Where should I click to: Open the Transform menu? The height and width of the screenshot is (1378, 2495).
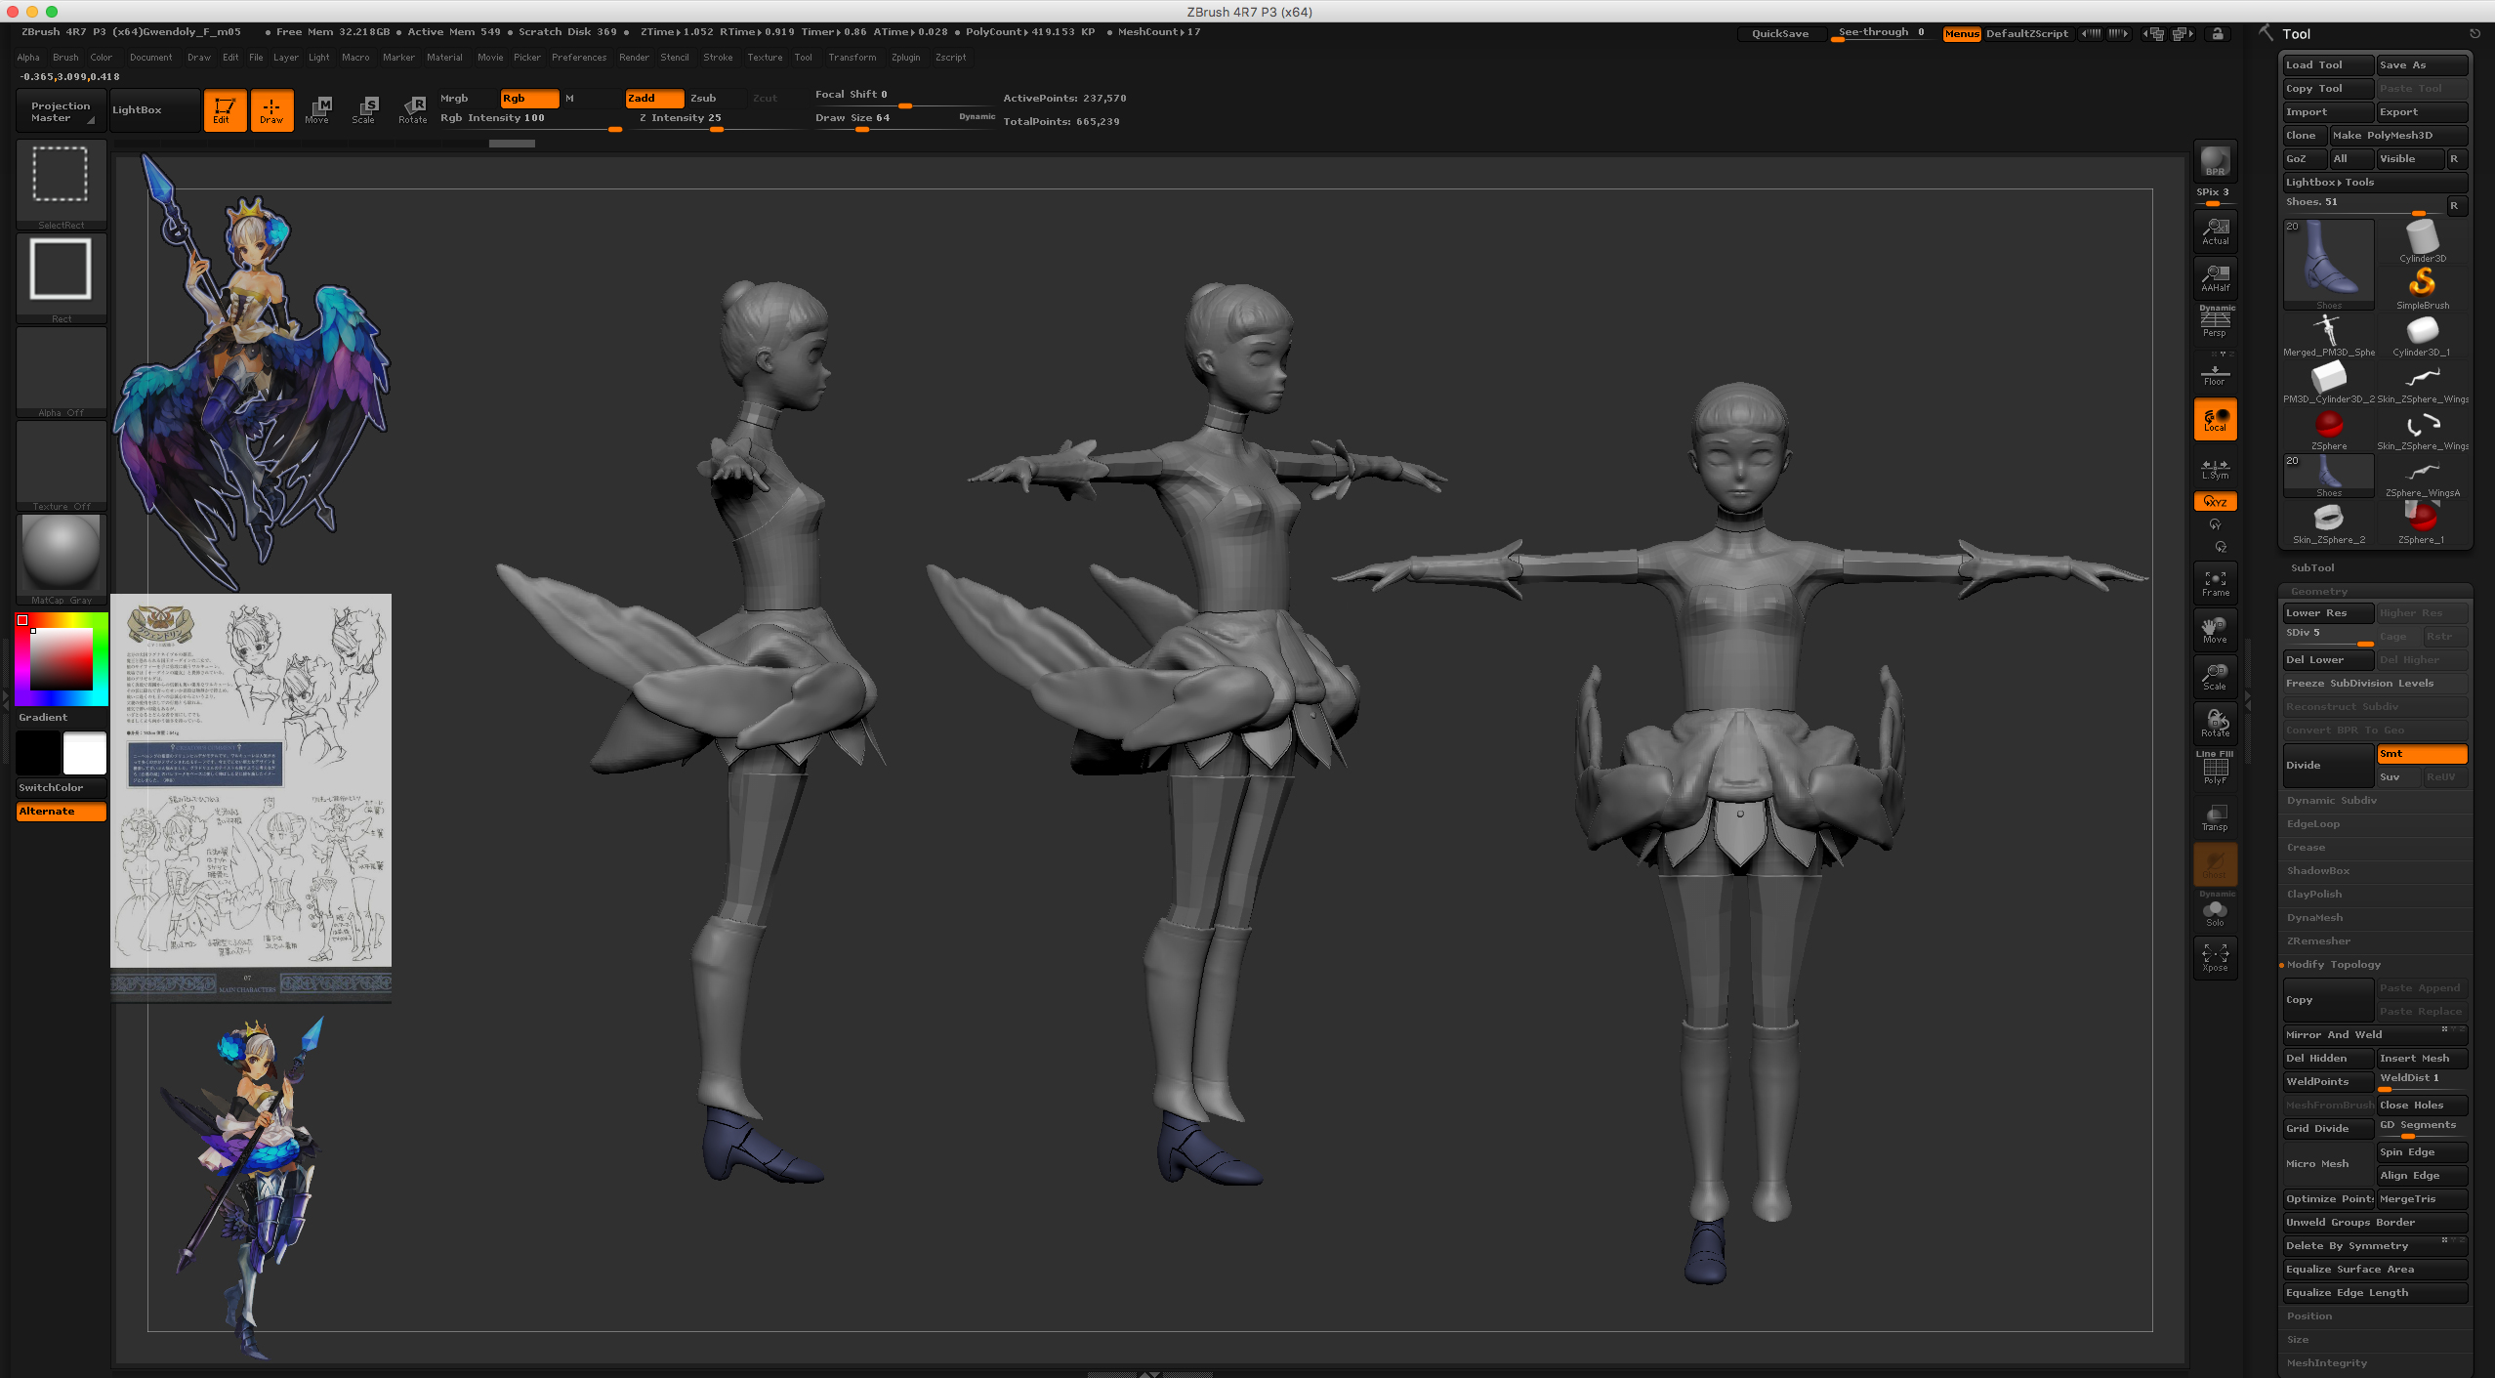pyautogui.click(x=852, y=58)
